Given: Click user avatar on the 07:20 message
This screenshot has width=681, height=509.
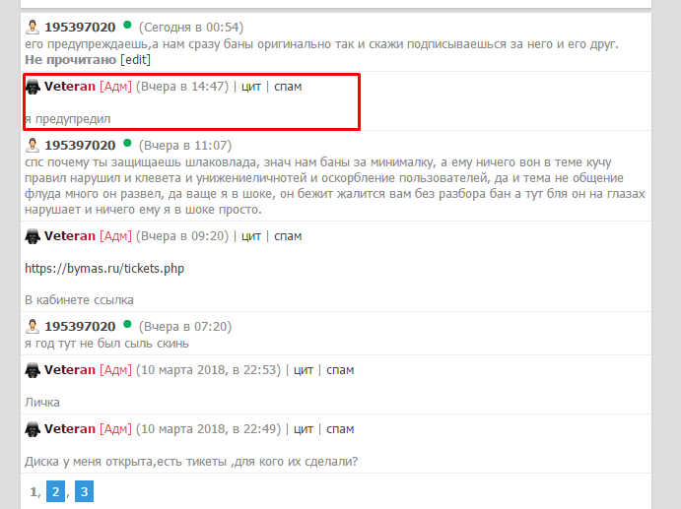Looking at the screenshot, I should pos(33,326).
